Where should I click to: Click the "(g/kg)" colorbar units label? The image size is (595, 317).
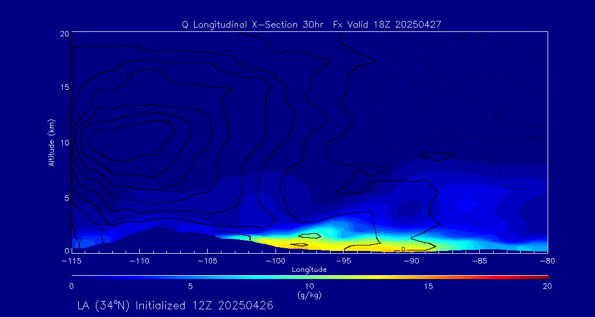click(x=309, y=296)
